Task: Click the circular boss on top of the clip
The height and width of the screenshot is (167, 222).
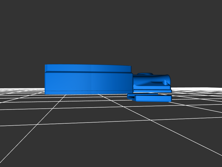Action: (x=145, y=74)
